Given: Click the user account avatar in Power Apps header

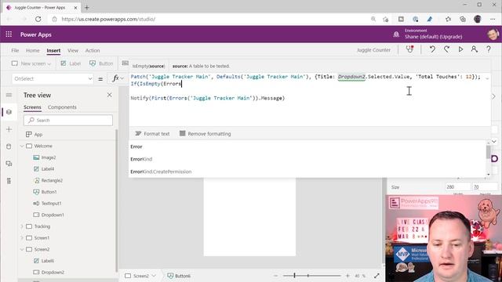Looking at the screenshot, I should pos(493,34).
